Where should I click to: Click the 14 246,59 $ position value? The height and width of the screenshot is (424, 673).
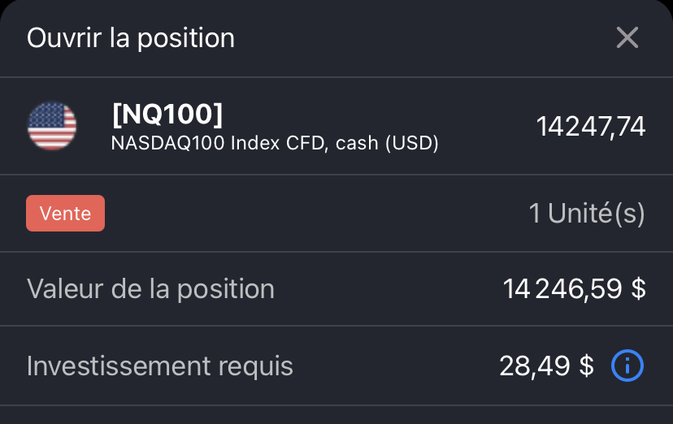click(574, 288)
